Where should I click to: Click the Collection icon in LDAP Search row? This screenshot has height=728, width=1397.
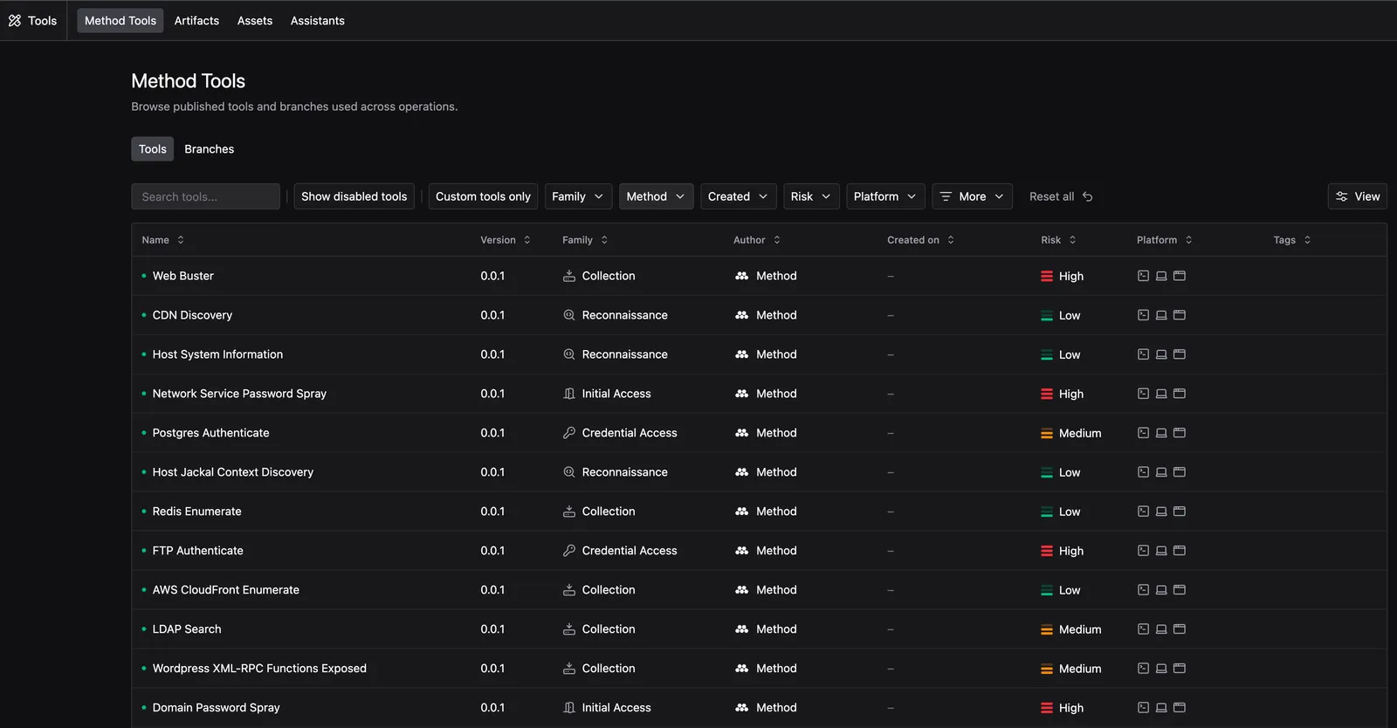[x=569, y=629]
